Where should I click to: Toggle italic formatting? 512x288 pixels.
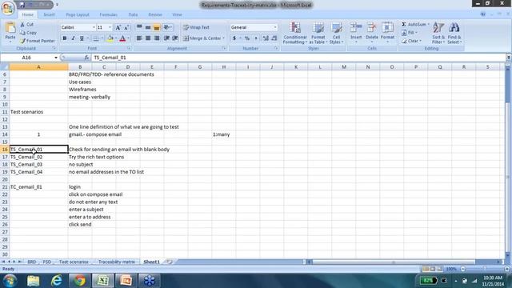[x=73, y=38]
